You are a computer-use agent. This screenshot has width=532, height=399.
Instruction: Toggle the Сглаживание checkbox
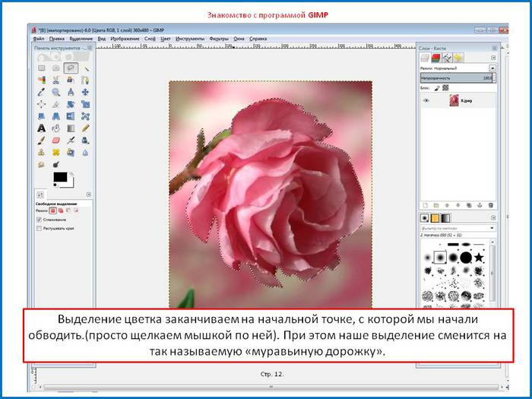pos(39,220)
